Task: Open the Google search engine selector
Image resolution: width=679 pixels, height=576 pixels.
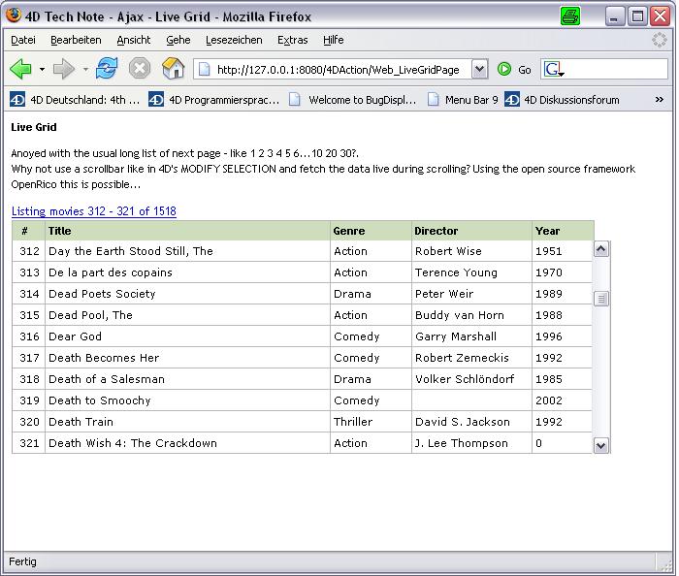Action: pyautogui.click(x=554, y=70)
